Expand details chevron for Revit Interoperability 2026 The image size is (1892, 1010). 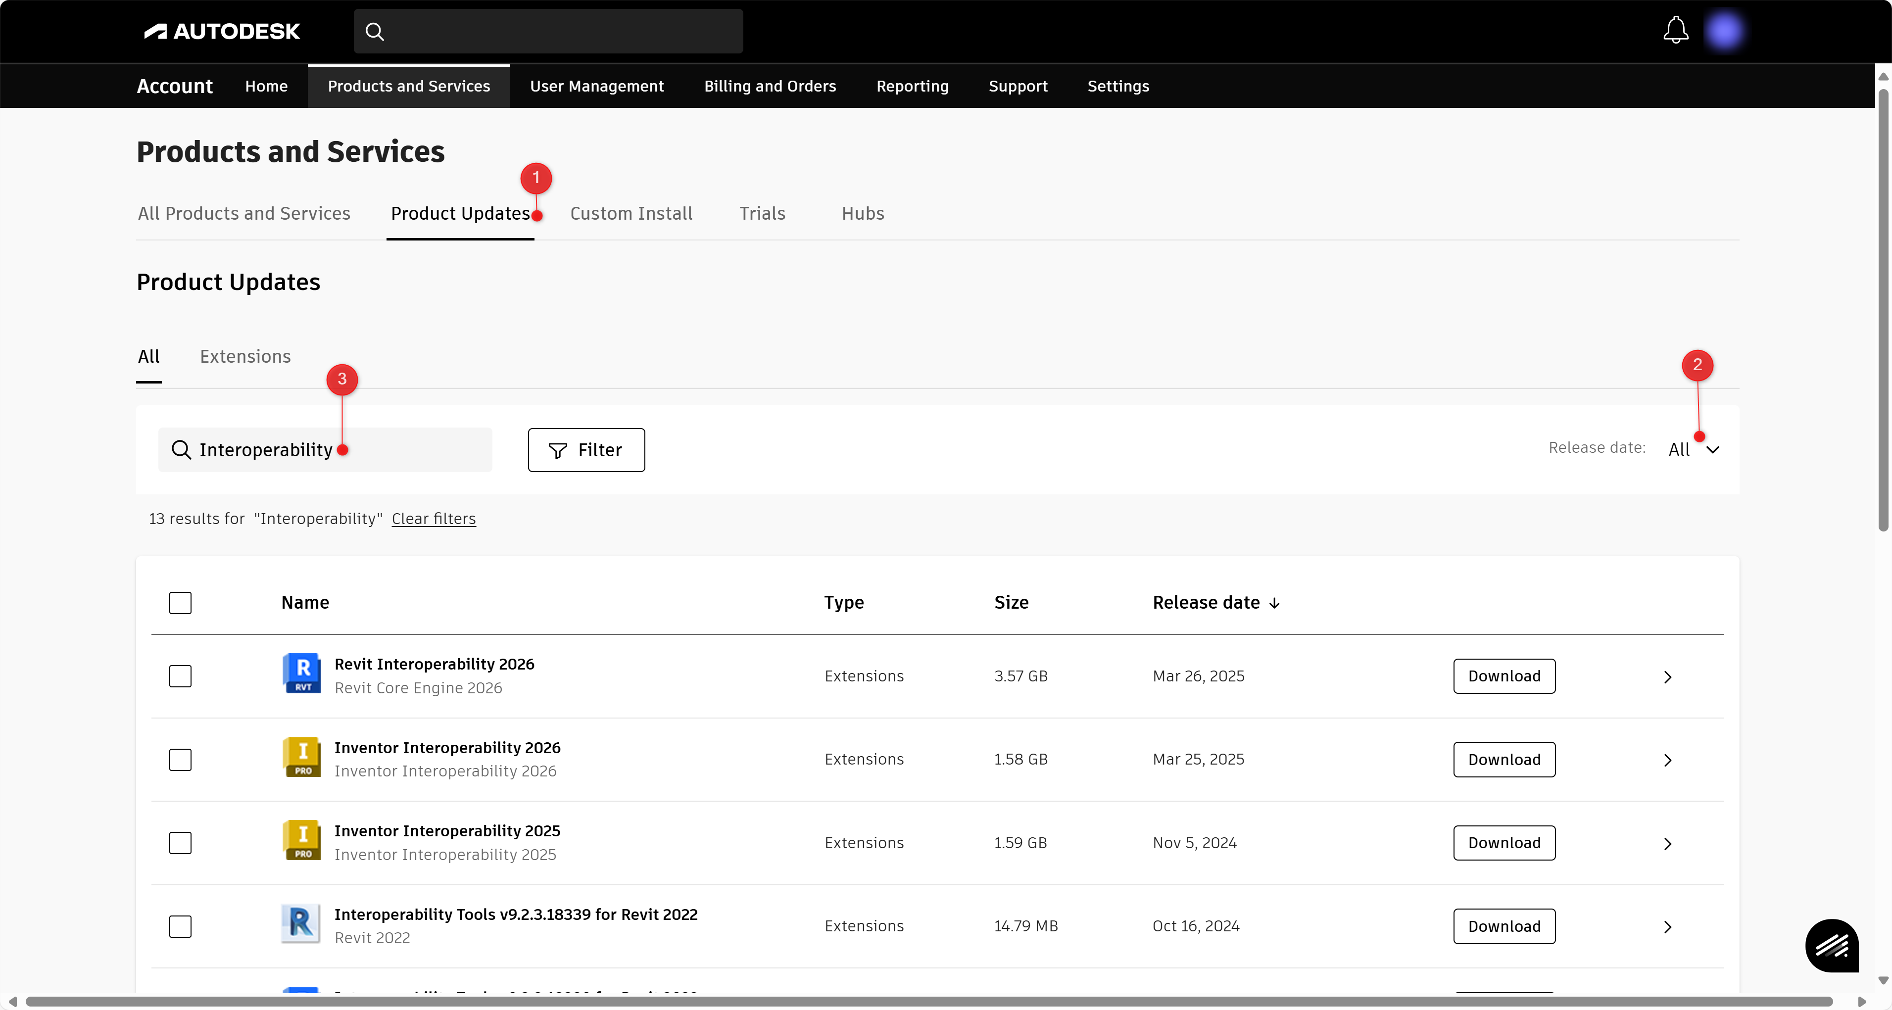(x=1667, y=676)
